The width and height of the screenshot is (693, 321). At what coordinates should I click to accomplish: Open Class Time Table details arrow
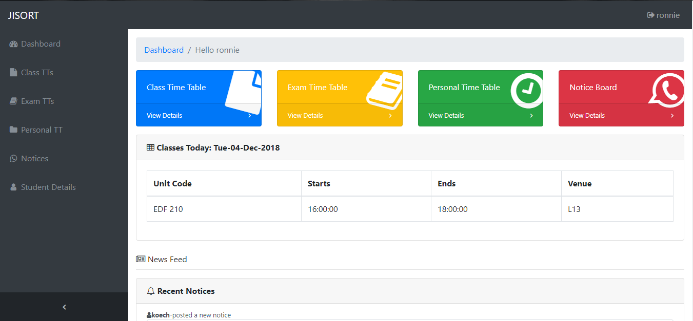(249, 116)
